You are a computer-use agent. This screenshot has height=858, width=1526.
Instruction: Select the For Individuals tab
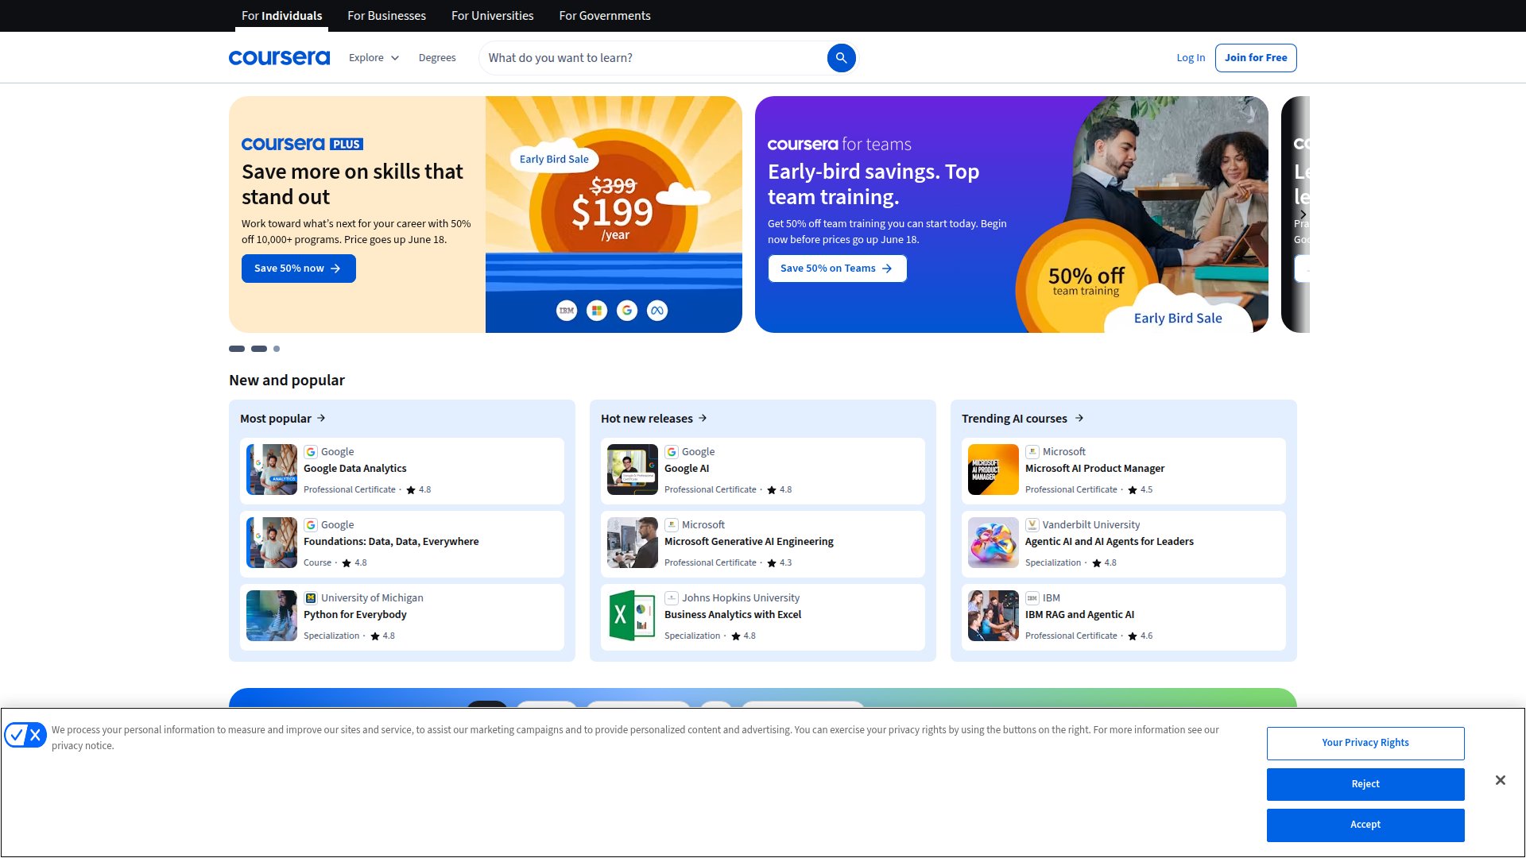click(281, 16)
